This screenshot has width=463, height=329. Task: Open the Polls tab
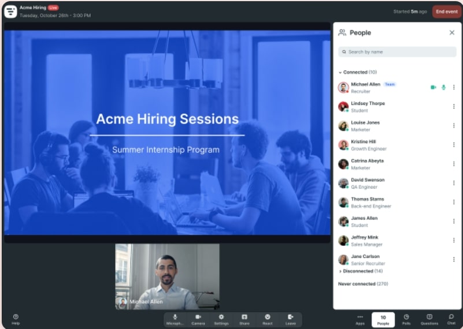pos(406,320)
